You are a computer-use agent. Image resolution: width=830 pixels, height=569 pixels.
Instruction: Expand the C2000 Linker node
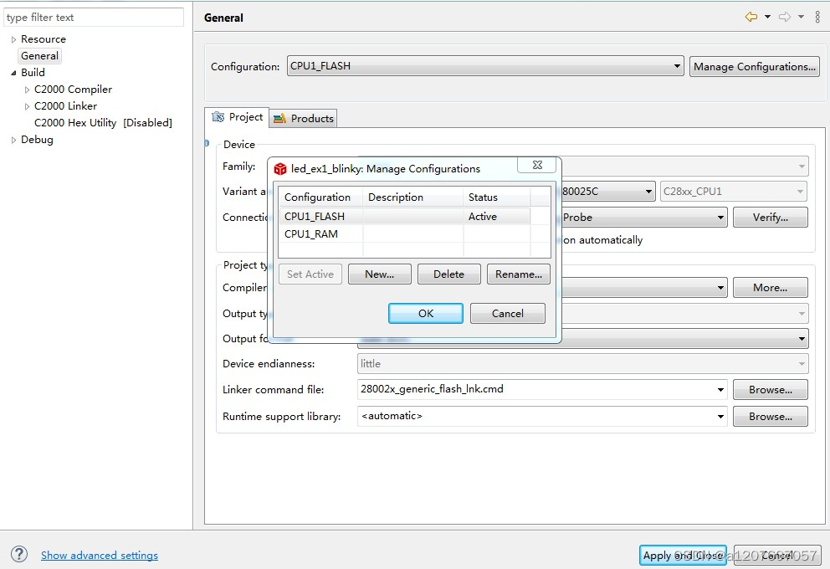click(27, 106)
